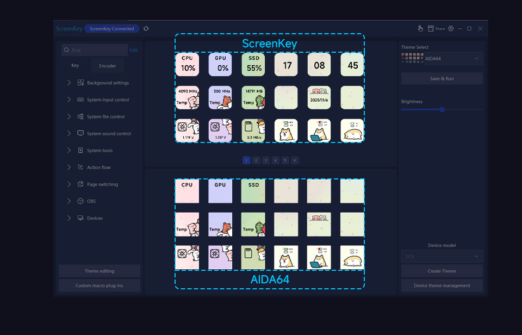Image resolution: width=522 pixels, height=335 pixels.
Task: Switch to the Encoder tab
Action: (x=107, y=66)
